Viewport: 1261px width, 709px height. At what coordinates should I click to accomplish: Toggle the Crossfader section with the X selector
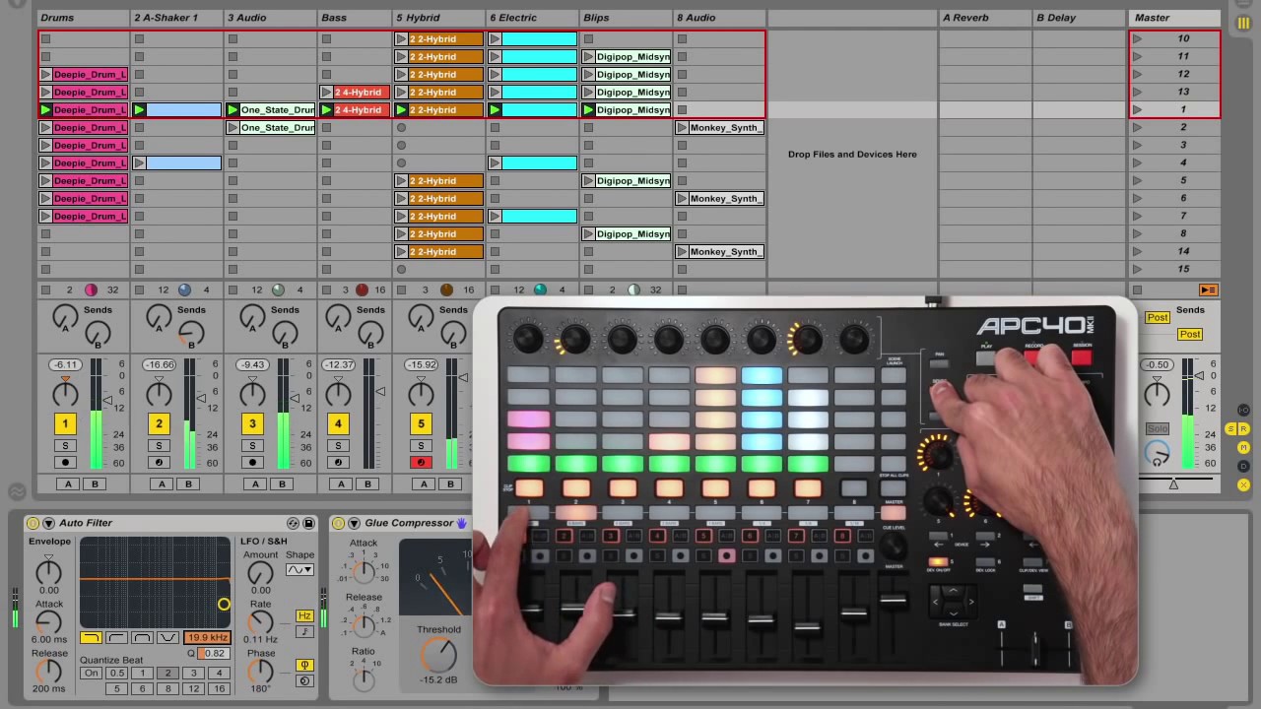1243,484
